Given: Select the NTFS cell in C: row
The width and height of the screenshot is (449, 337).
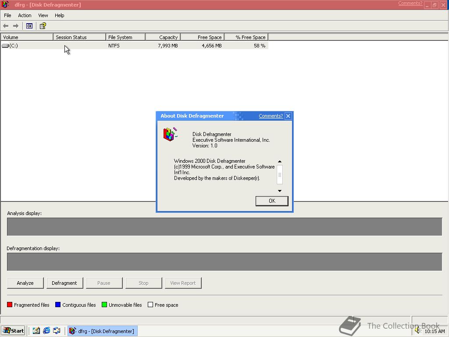Looking at the screenshot, I should [114, 46].
